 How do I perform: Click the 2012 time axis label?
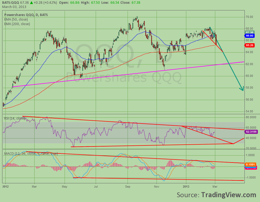point(5,187)
